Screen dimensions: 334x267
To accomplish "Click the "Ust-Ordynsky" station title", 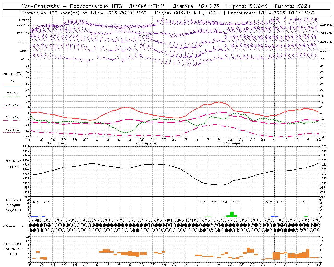I will point(40,6).
